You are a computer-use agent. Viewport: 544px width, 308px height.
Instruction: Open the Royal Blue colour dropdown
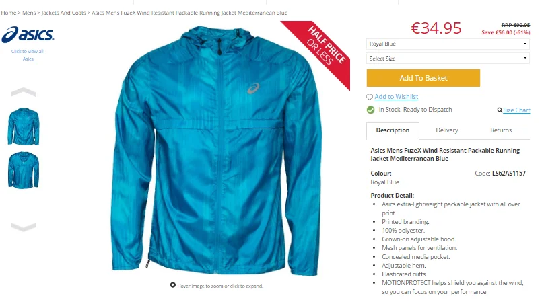point(448,44)
